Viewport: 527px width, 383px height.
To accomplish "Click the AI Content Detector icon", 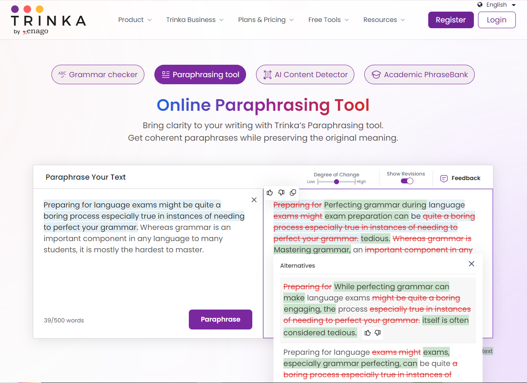I will [268, 75].
